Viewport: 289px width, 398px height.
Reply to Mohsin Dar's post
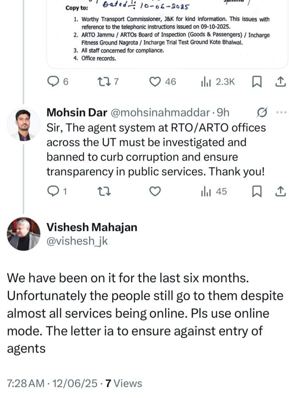point(54,192)
